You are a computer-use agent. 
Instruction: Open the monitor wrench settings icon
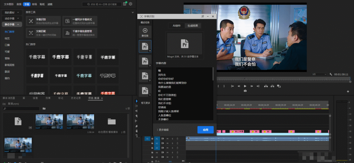tap(331, 74)
